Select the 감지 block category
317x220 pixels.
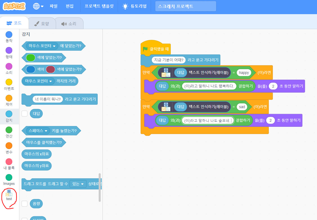click(9, 116)
